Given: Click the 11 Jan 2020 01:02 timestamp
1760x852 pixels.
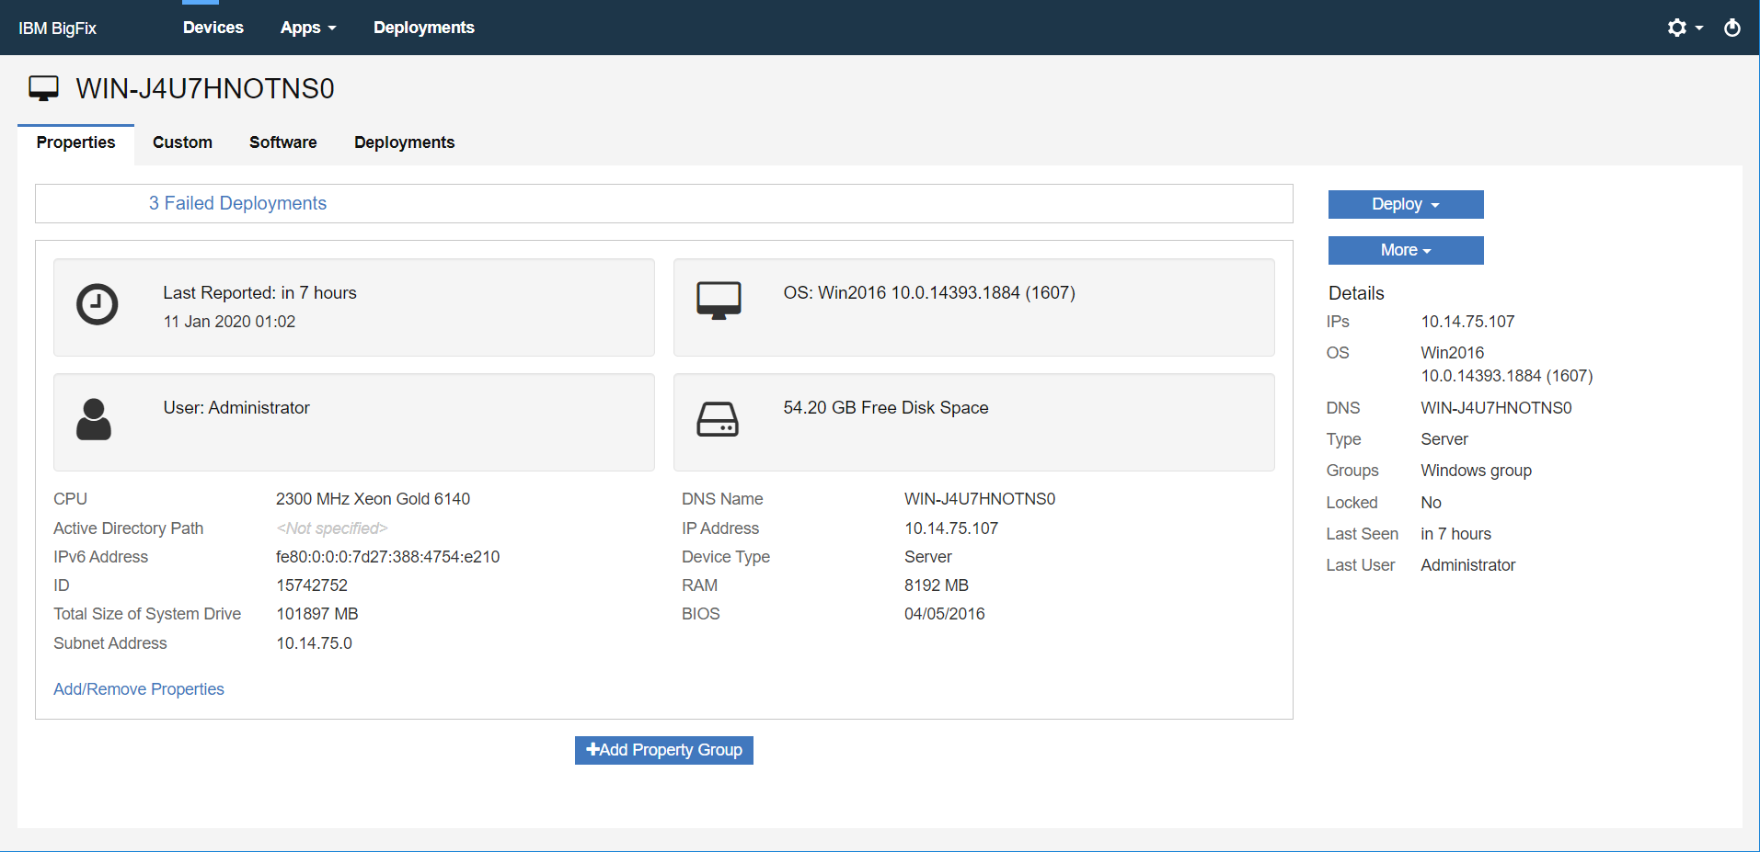Looking at the screenshot, I should pos(229,322).
